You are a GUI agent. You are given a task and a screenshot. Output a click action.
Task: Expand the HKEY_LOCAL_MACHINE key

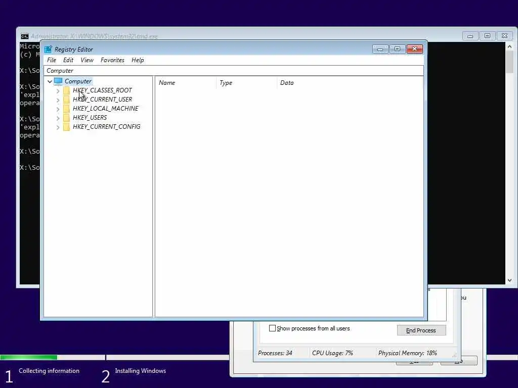[58, 109]
